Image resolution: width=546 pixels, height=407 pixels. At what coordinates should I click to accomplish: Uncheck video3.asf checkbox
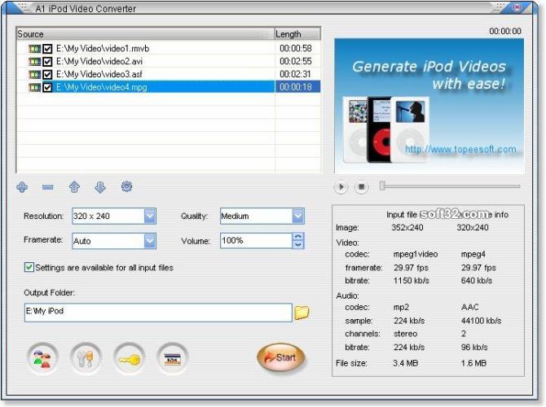[x=47, y=74]
